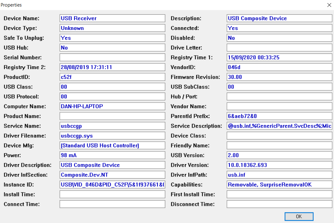Screen dimensions: 334x223
Task: Click the Firmware Revision field
Action: 279,77
